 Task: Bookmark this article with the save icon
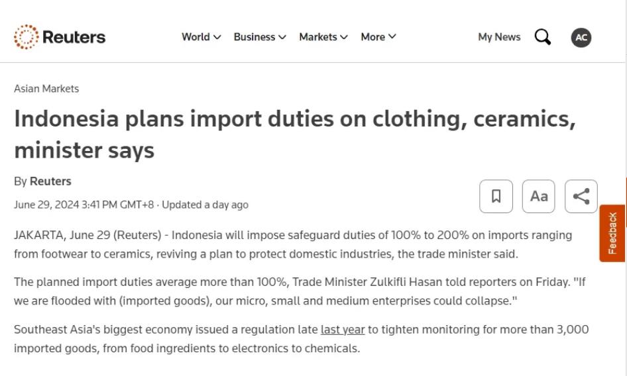pos(496,197)
